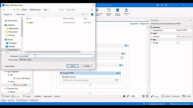Go up one folder level
The image size is (193, 108).
pos(14,10)
